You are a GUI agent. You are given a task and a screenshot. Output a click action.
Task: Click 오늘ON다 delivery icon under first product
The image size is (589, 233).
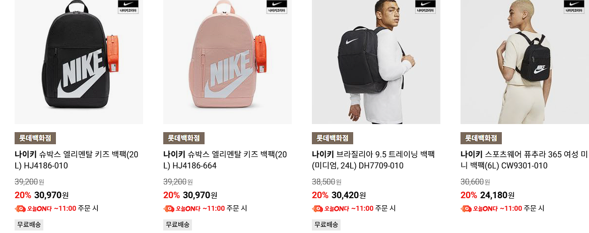click(x=20, y=209)
